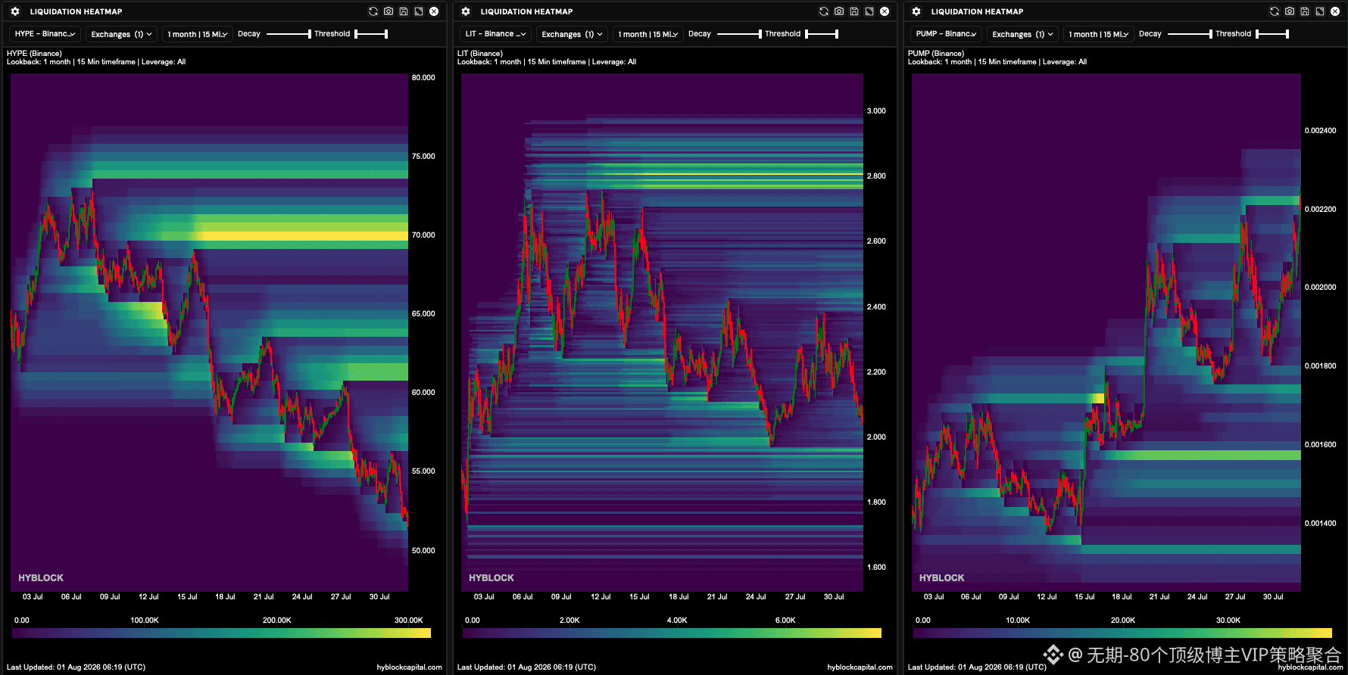
Task: Click the 20.00K value on the PUMP color scale
Action: pos(1123,621)
